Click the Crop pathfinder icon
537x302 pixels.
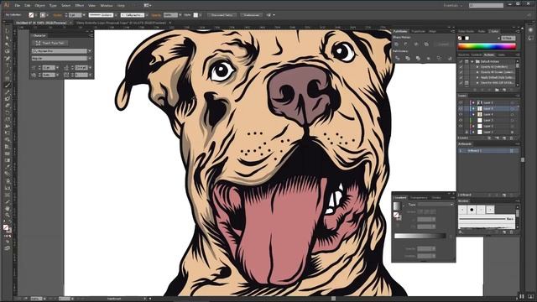tap(429, 59)
